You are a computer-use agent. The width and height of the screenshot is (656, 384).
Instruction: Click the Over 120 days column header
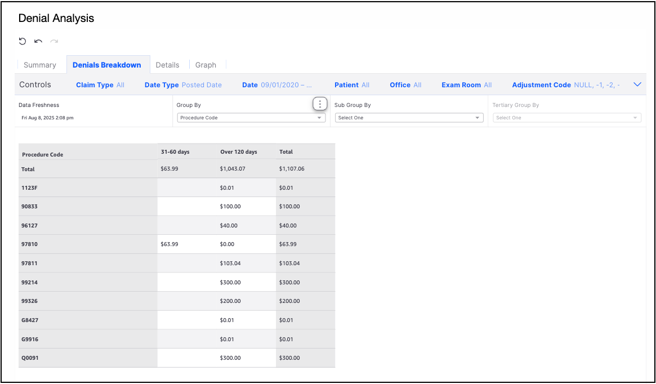pyautogui.click(x=239, y=152)
